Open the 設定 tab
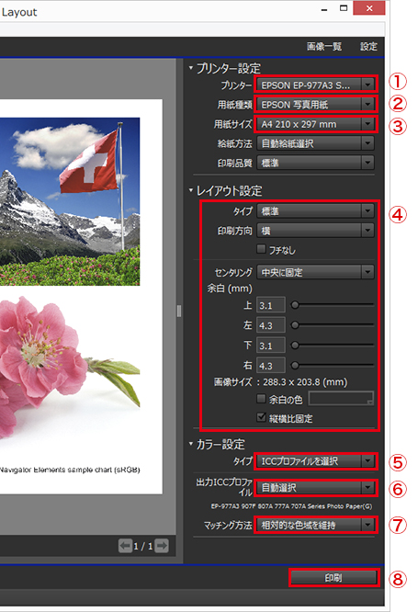The image size is (418, 612). pyautogui.click(x=368, y=47)
